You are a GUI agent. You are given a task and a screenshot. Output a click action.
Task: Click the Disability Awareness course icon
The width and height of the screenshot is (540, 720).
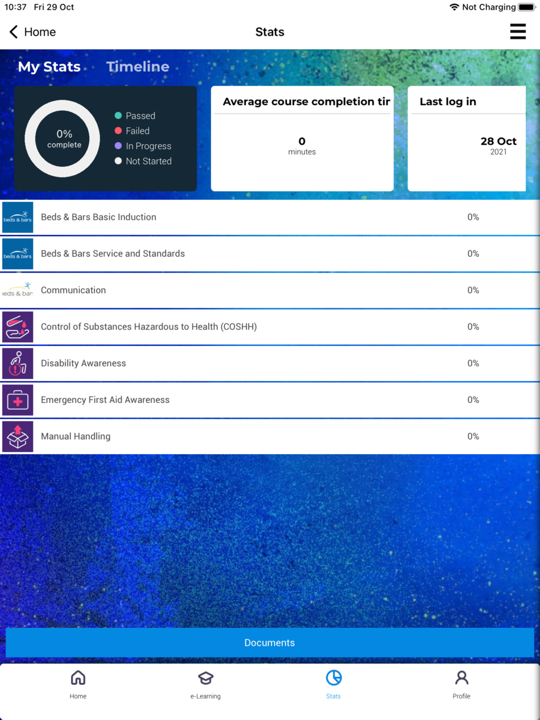click(18, 363)
